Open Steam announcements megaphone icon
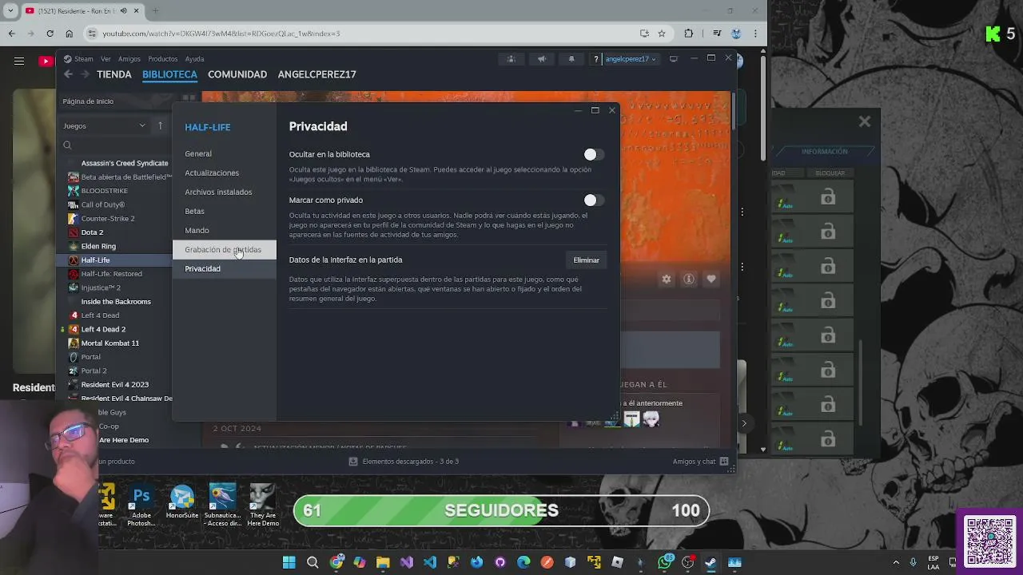The height and width of the screenshot is (575, 1023). pos(542,59)
